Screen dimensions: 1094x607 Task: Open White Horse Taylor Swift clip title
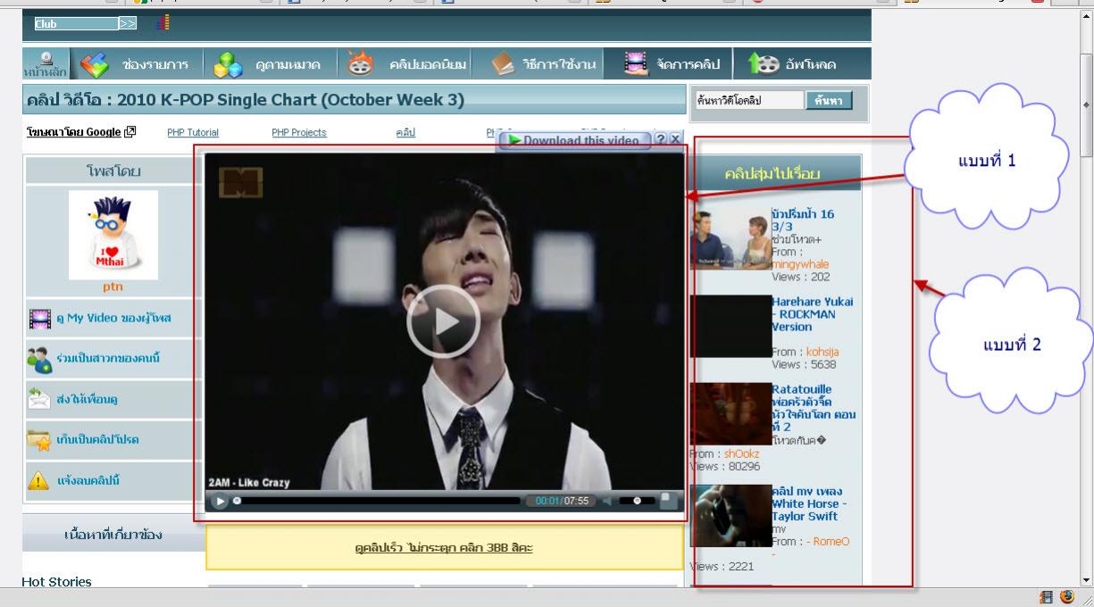[x=809, y=503]
